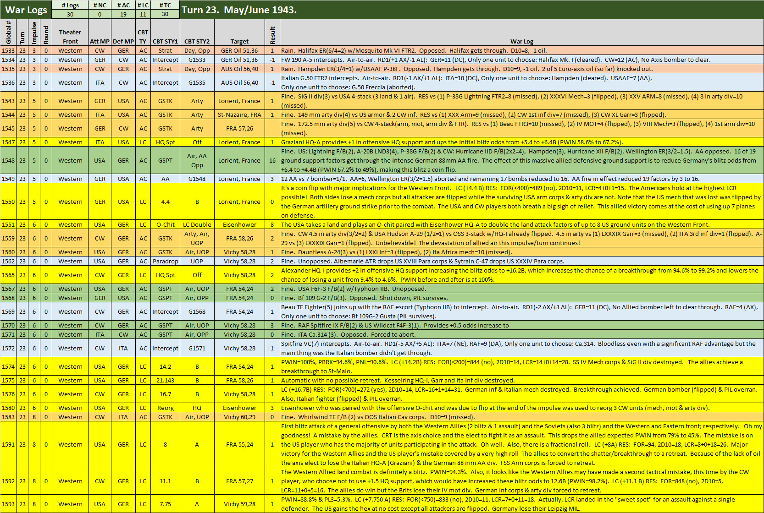Image resolution: width=764 pixels, height=513 pixels.
Task: Select the '# AC' header cell
Action: (x=123, y=5)
